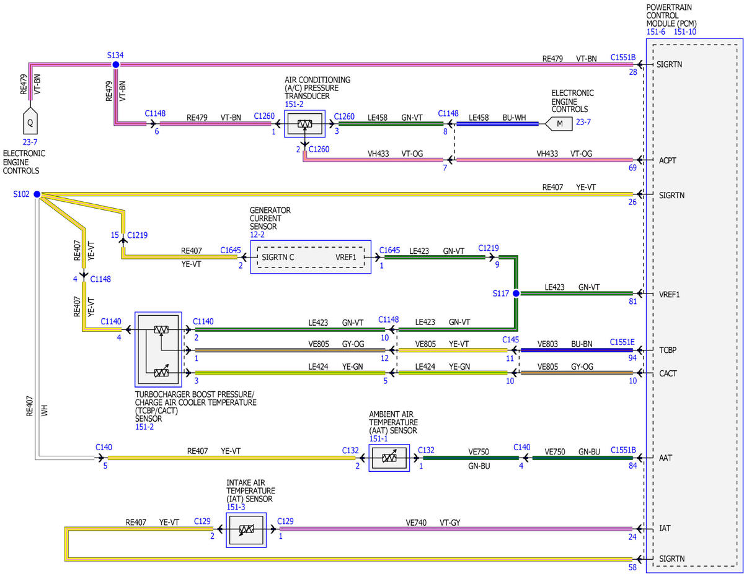The width and height of the screenshot is (744, 574).
Task: Click PCM pin number 81
Action: click(632, 301)
